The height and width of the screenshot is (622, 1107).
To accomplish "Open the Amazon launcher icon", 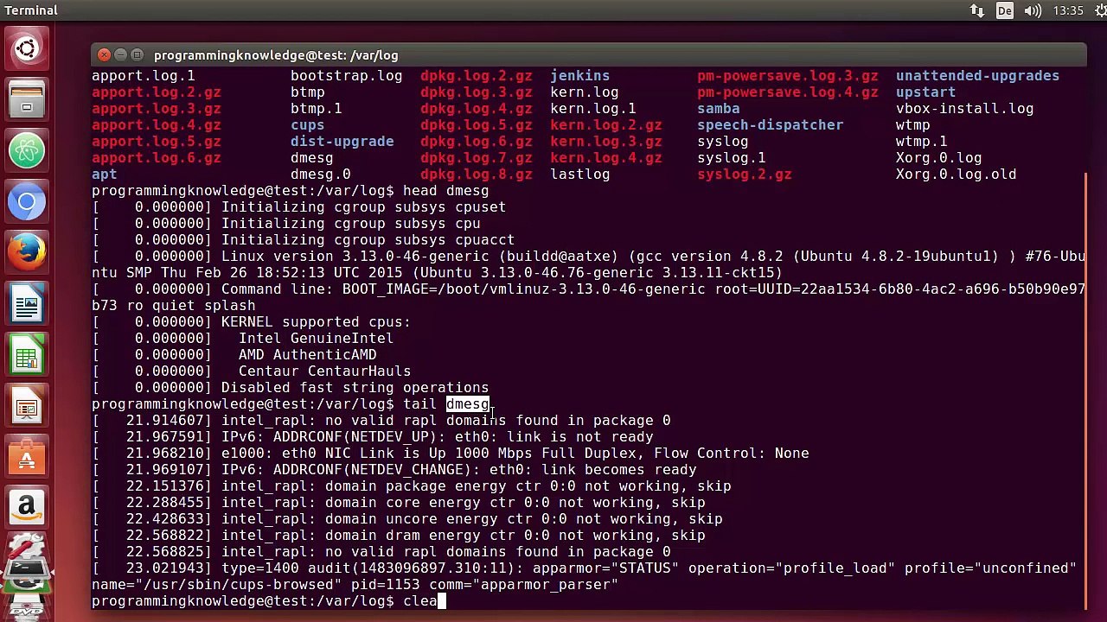I will coord(27,507).
